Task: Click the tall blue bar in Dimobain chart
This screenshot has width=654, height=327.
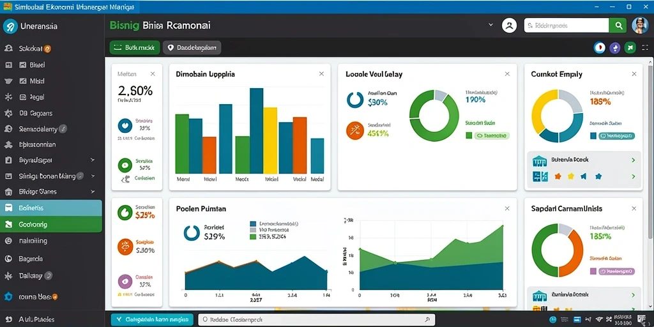Action: (257, 130)
